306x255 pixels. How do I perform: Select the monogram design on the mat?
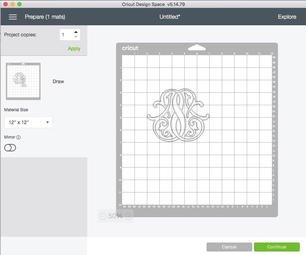coord(178,115)
